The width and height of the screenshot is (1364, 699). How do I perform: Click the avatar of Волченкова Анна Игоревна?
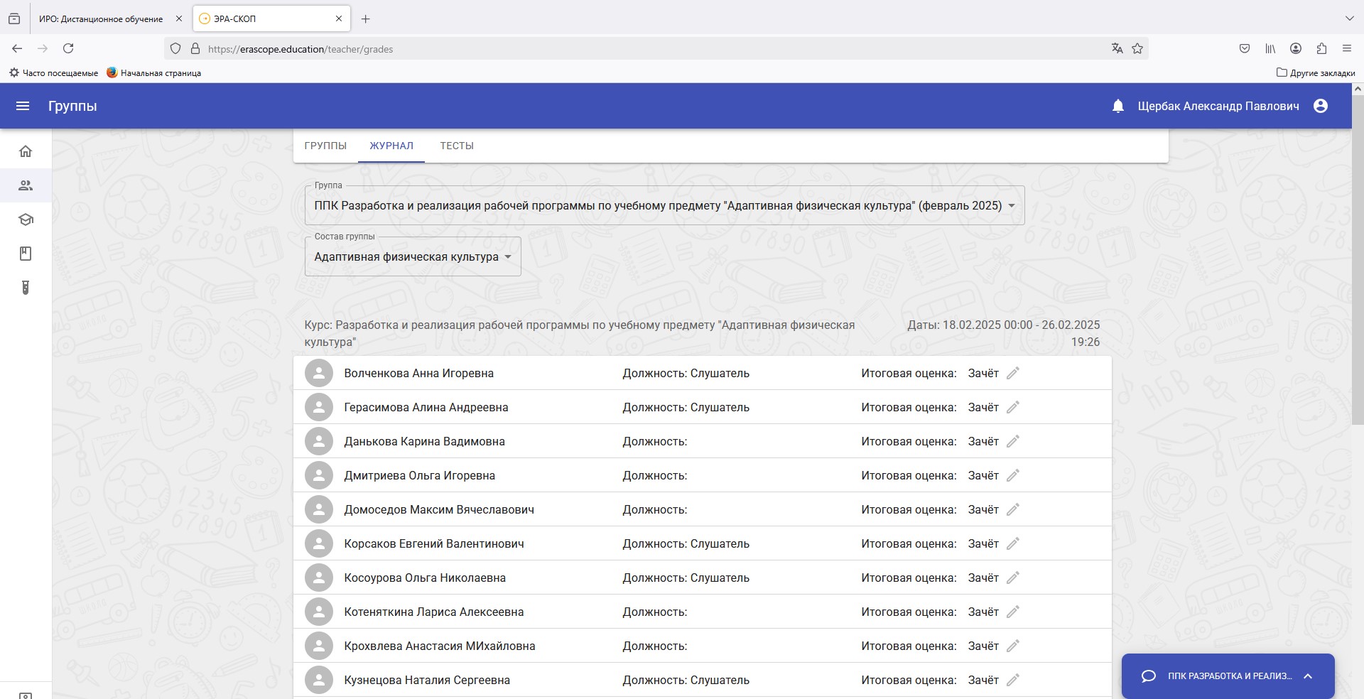pos(319,373)
